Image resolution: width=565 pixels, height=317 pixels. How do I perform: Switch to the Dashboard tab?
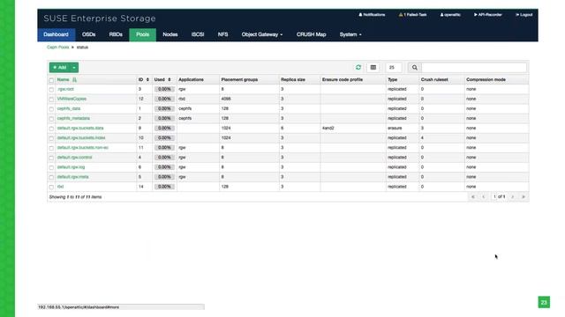pos(56,34)
